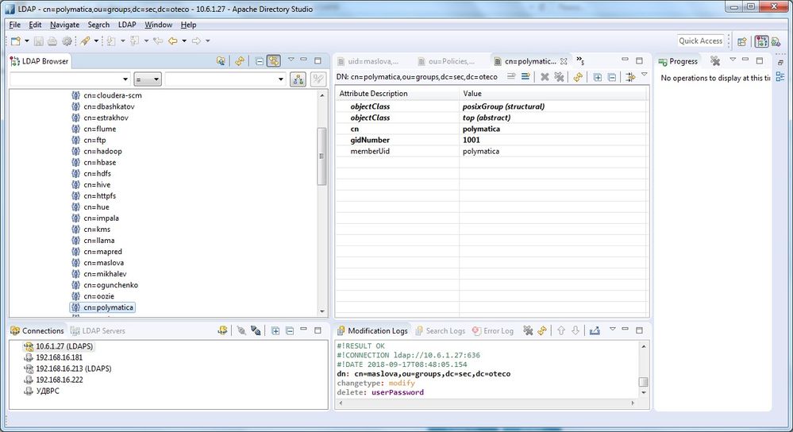Switch to the ou=Policies editor tab
This screenshot has height=432, width=793.
(451, 61)
